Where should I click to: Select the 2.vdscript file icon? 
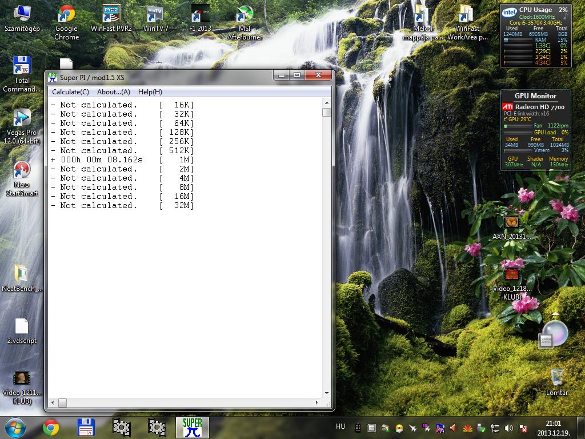pos(22,331)
